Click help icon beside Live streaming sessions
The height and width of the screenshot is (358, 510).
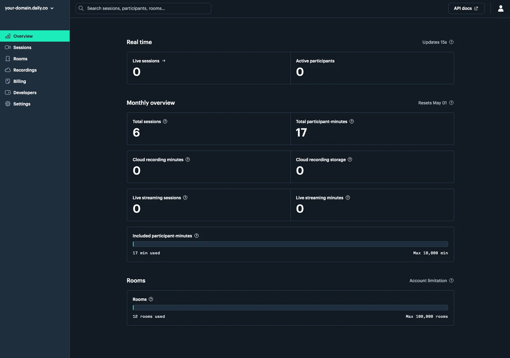[x=185, y=198]
